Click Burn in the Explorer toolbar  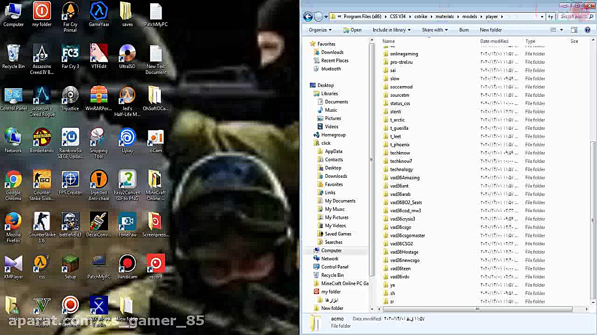pos(464,30)
